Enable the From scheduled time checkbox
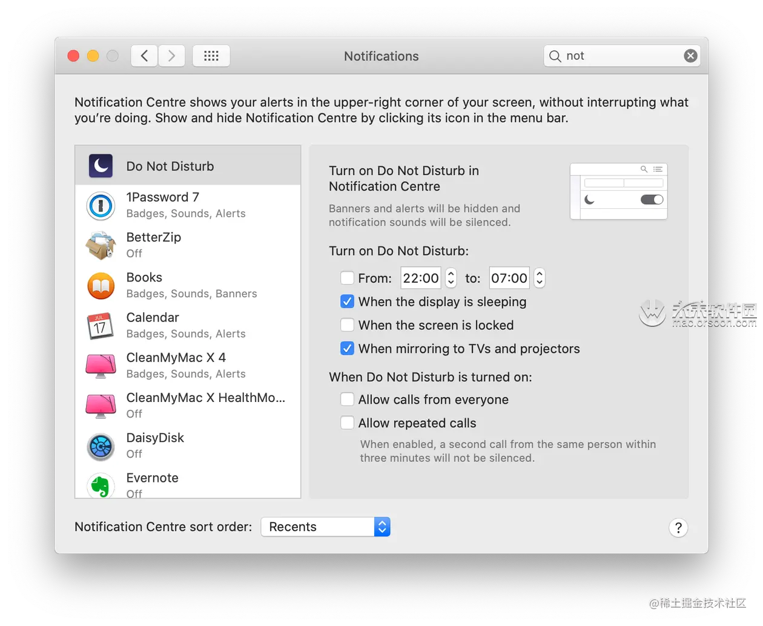 click(x=347, y=278)
